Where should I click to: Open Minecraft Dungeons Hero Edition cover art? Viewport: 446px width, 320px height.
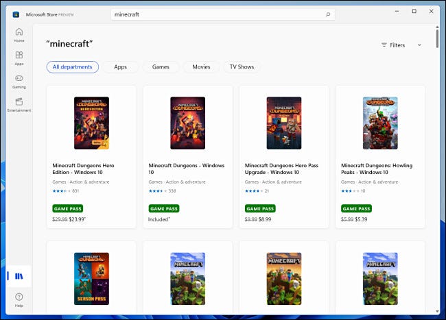(x=91, y=123)
